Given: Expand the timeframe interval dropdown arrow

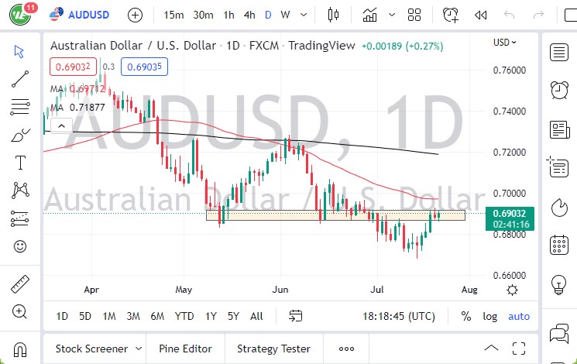Looking at the screenshot, I should click(304, 15).
